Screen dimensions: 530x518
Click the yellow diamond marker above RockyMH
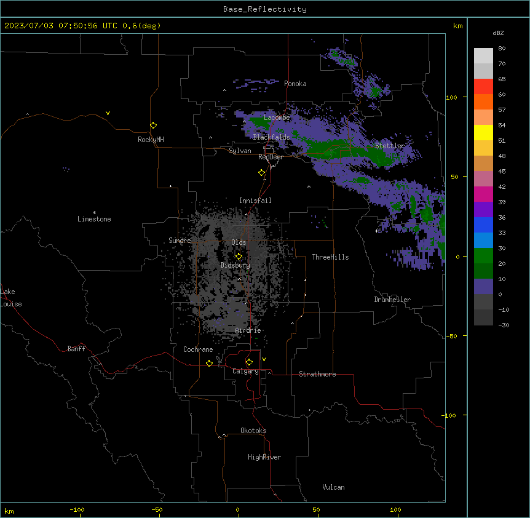pyautogui.click(x=153, y=126)
